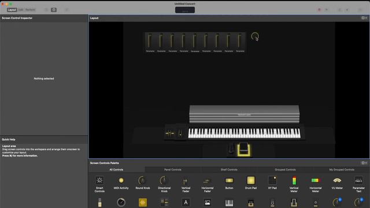Screen dimensions: 370x208
Task: Click the selector list control icon
Action: (164, 203)
